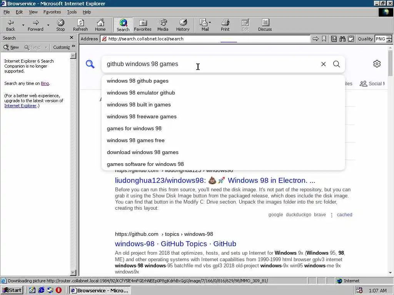Open the liudonghua123/windows98 result

click(x=215, y=181)
